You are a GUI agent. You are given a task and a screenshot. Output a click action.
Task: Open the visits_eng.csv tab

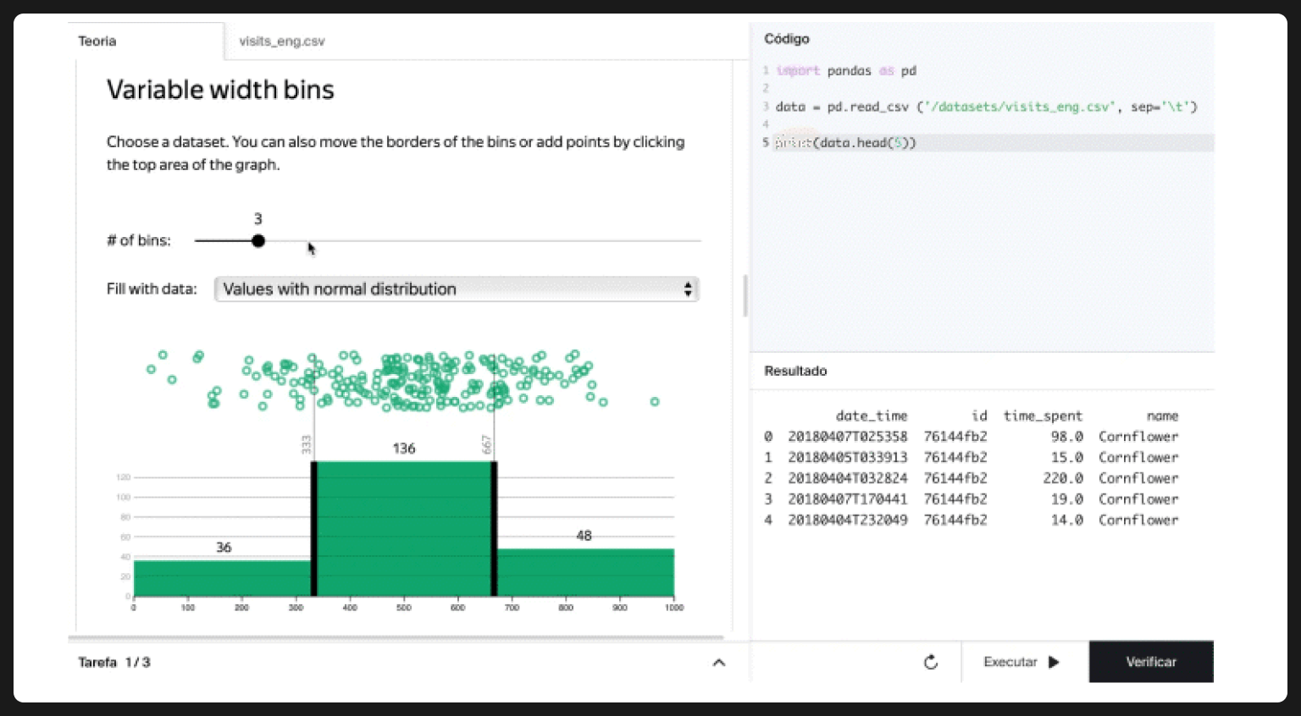281,41
